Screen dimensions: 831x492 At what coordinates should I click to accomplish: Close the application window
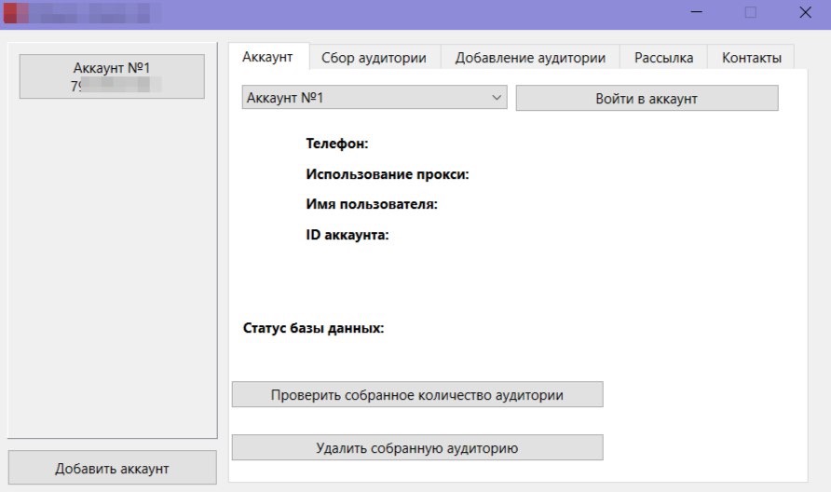pyautogui.click(x=805, y=13)
